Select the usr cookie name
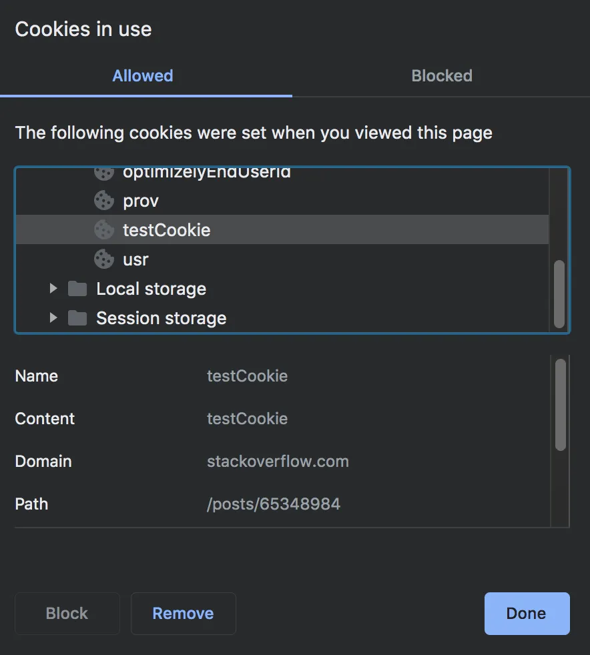 (135, 259)
